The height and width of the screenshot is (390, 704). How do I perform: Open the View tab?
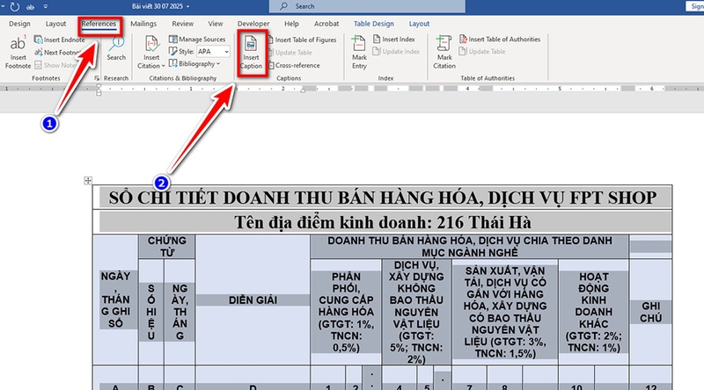(215, 24)
